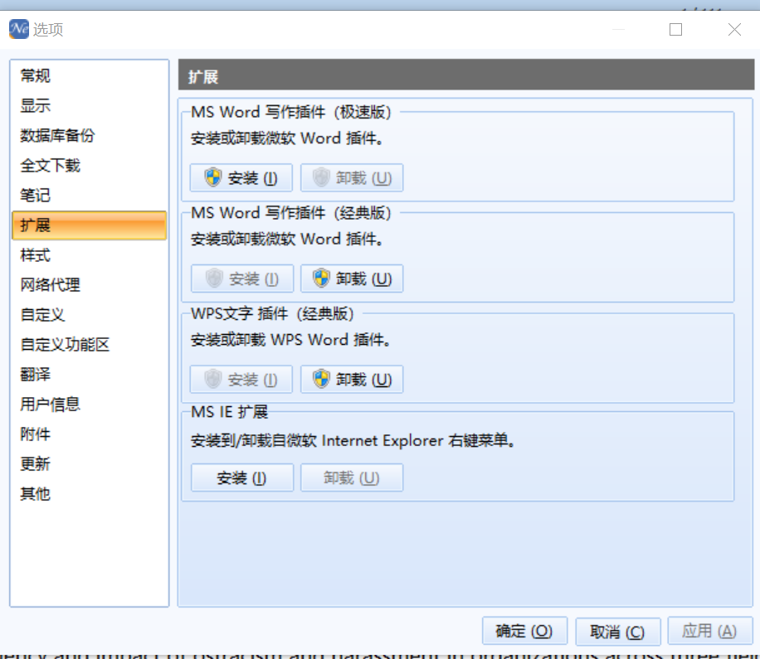The height and width of the screenshot is (659, 760).
Task: Confirm with the 确定 (O) button
Action: pyautogui.click(x=524, y=631)
